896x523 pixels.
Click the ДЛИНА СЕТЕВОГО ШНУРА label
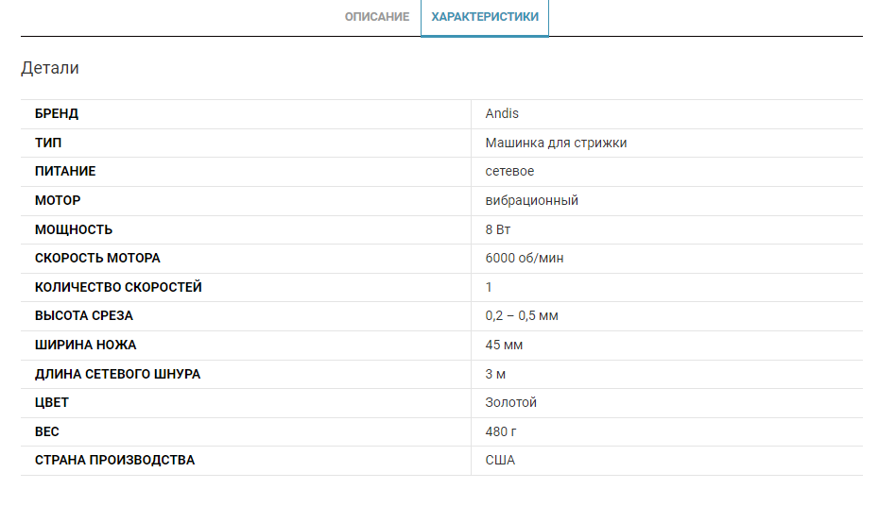pos(117,374)
